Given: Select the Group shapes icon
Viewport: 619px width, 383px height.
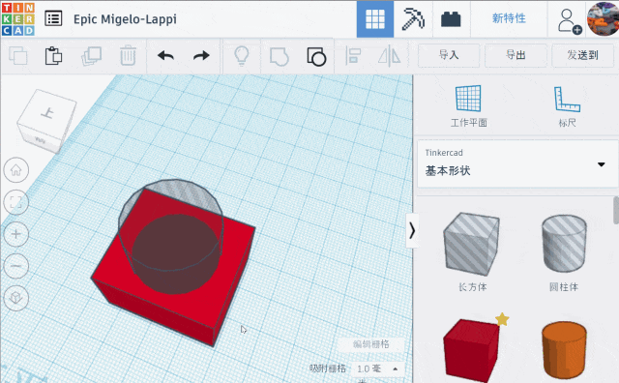Looking at the screenshot, I should (280, 56).
